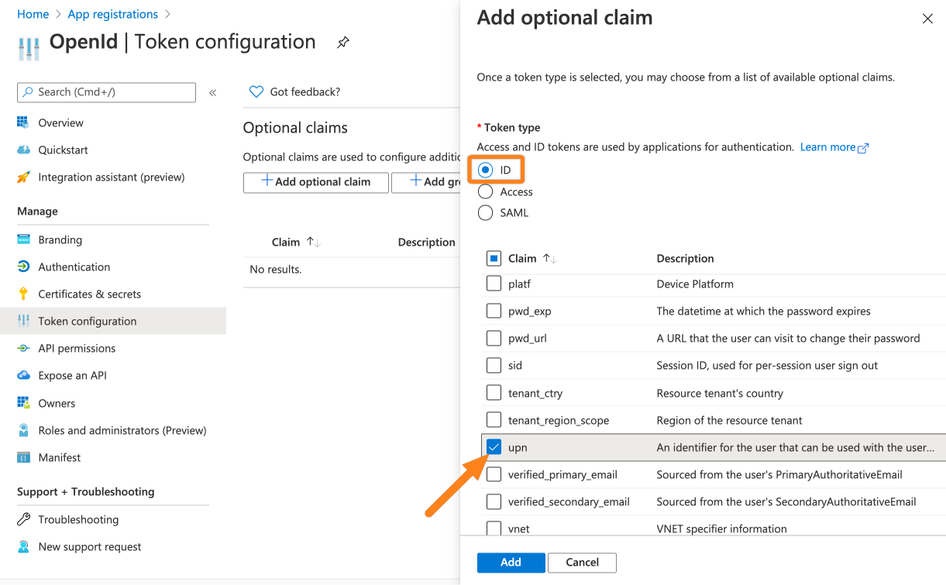Click the blue Add button

pos(511,562)
